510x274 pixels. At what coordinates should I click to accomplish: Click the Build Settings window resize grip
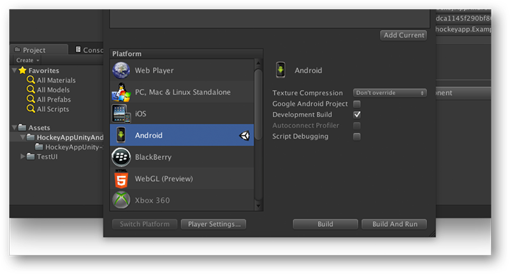[432, 233]
